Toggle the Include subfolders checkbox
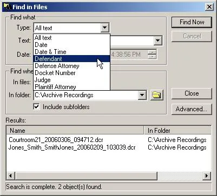 pyautogui.click(x=37, y=106)
